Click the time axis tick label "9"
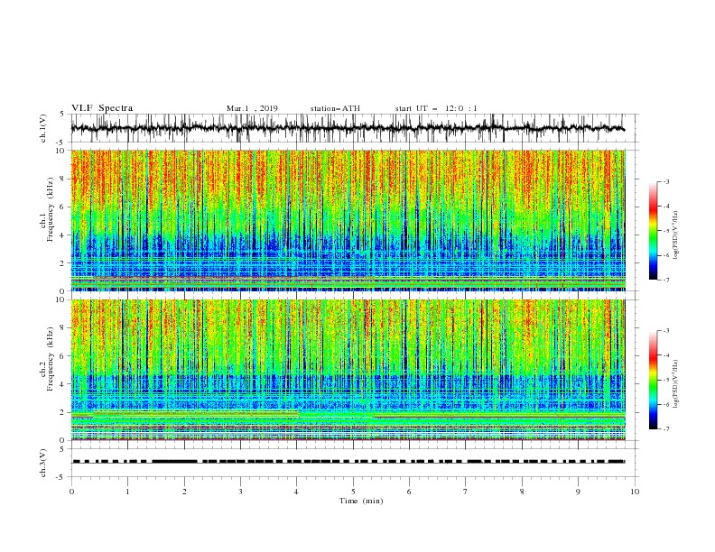This screenshot has width=715, height=552. coord(578,492)
